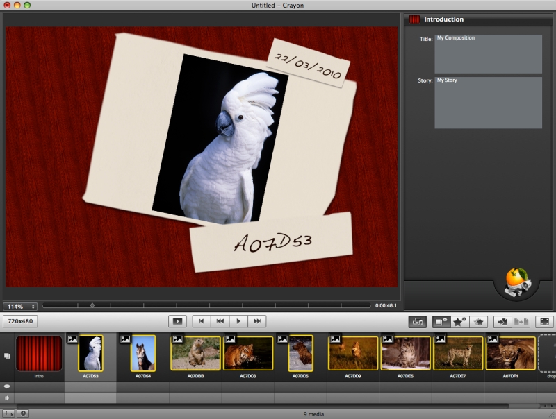Click the image icon above A07DBB
The height and width of the screenshot is (419, 556).
(x=178, y=339)
